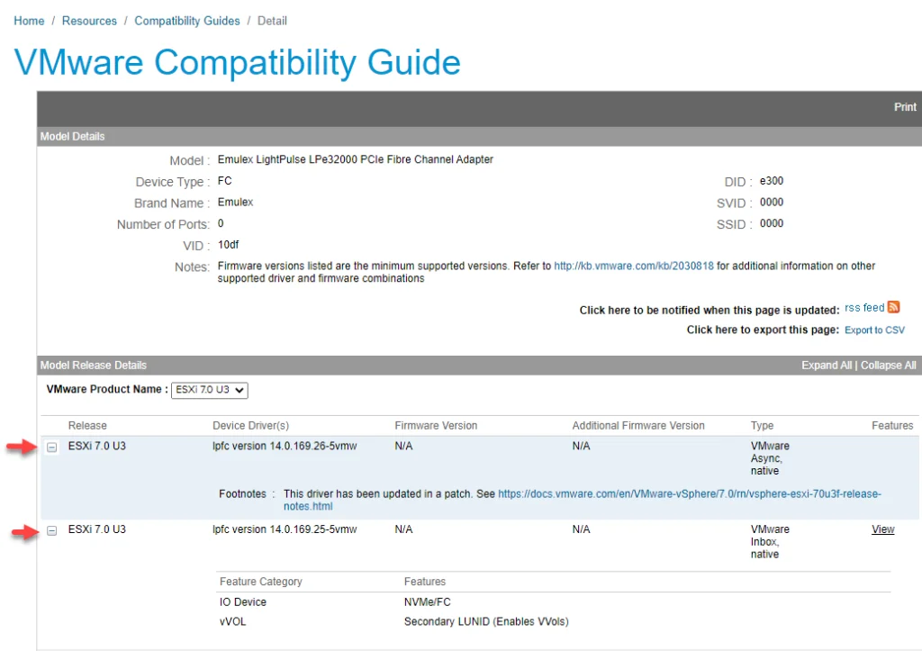Open the RSS feed orange icon
922x651 pixels.
point(894,307)
